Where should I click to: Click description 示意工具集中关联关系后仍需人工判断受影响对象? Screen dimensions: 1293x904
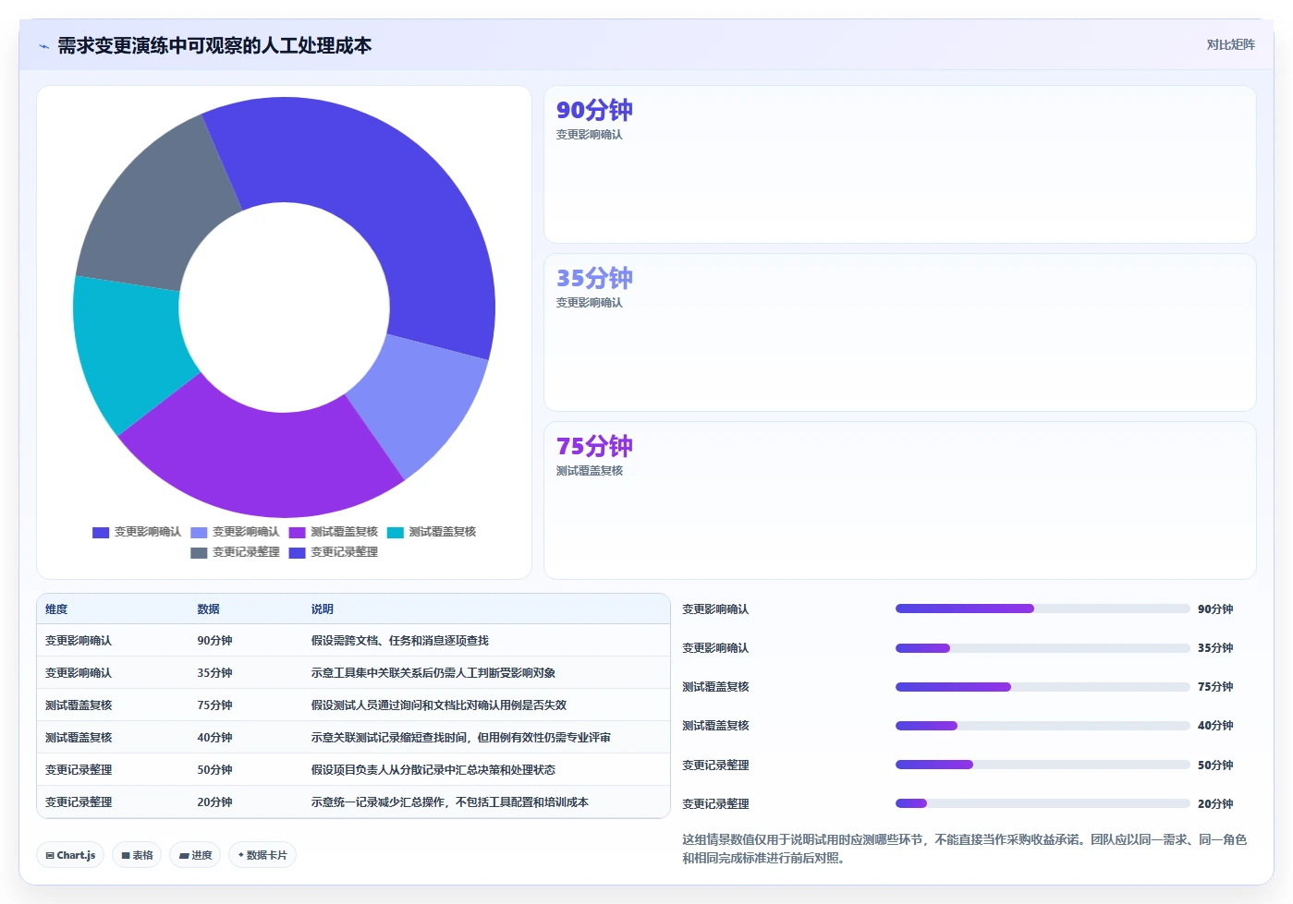[x=433, y=673]
